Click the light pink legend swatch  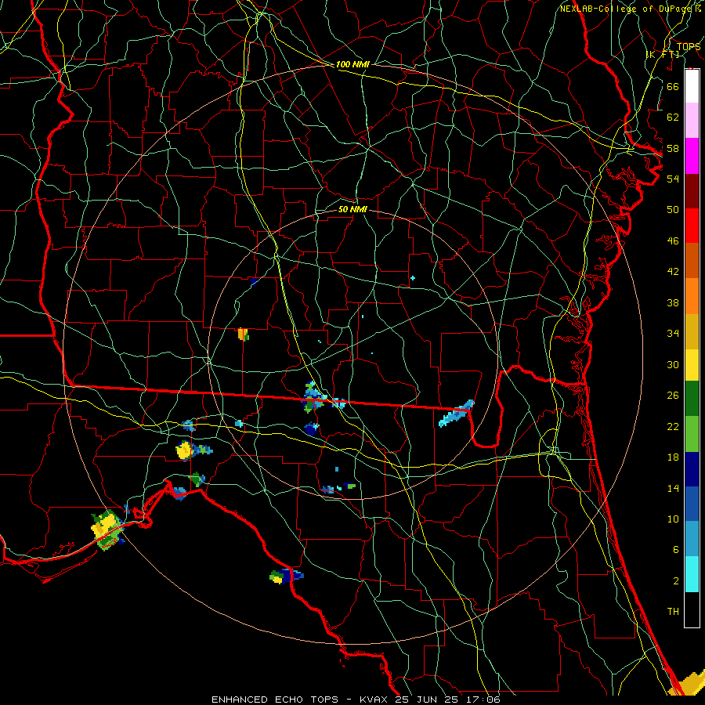(692, 121)
